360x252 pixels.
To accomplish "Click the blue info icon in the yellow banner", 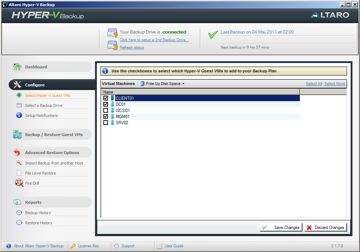I will tap(105, 71).
